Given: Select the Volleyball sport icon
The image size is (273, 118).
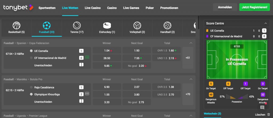Looking at the screenshot, I should pyautogui.click(x=137, y=26).
